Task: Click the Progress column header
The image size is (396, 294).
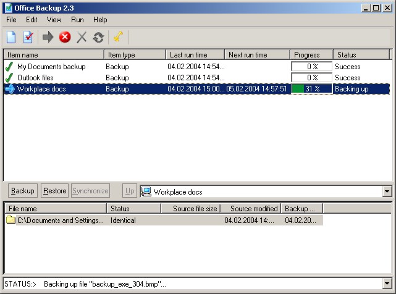Action: pos(311,55)
